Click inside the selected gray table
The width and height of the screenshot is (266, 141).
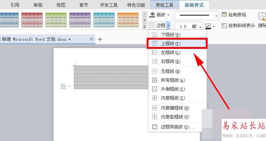[x=111, y=77]
